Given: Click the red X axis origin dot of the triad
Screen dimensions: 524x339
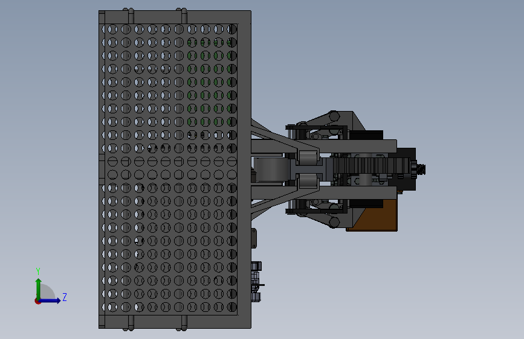Looking at the screenshot, I should tap(37, 301).
